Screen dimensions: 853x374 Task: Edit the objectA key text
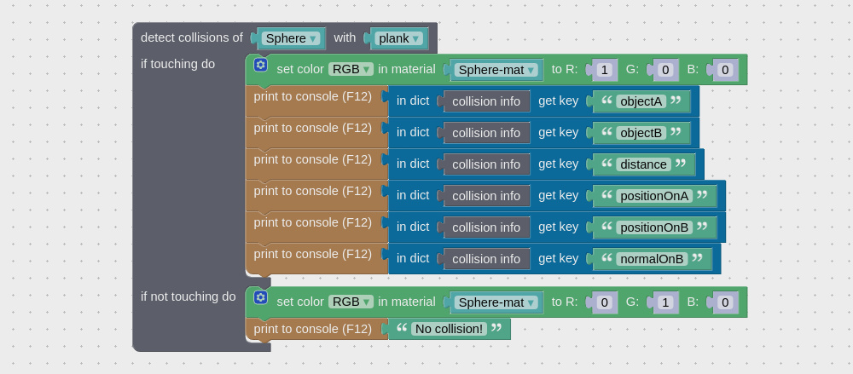pyautogui.click(x=641, y=101)
